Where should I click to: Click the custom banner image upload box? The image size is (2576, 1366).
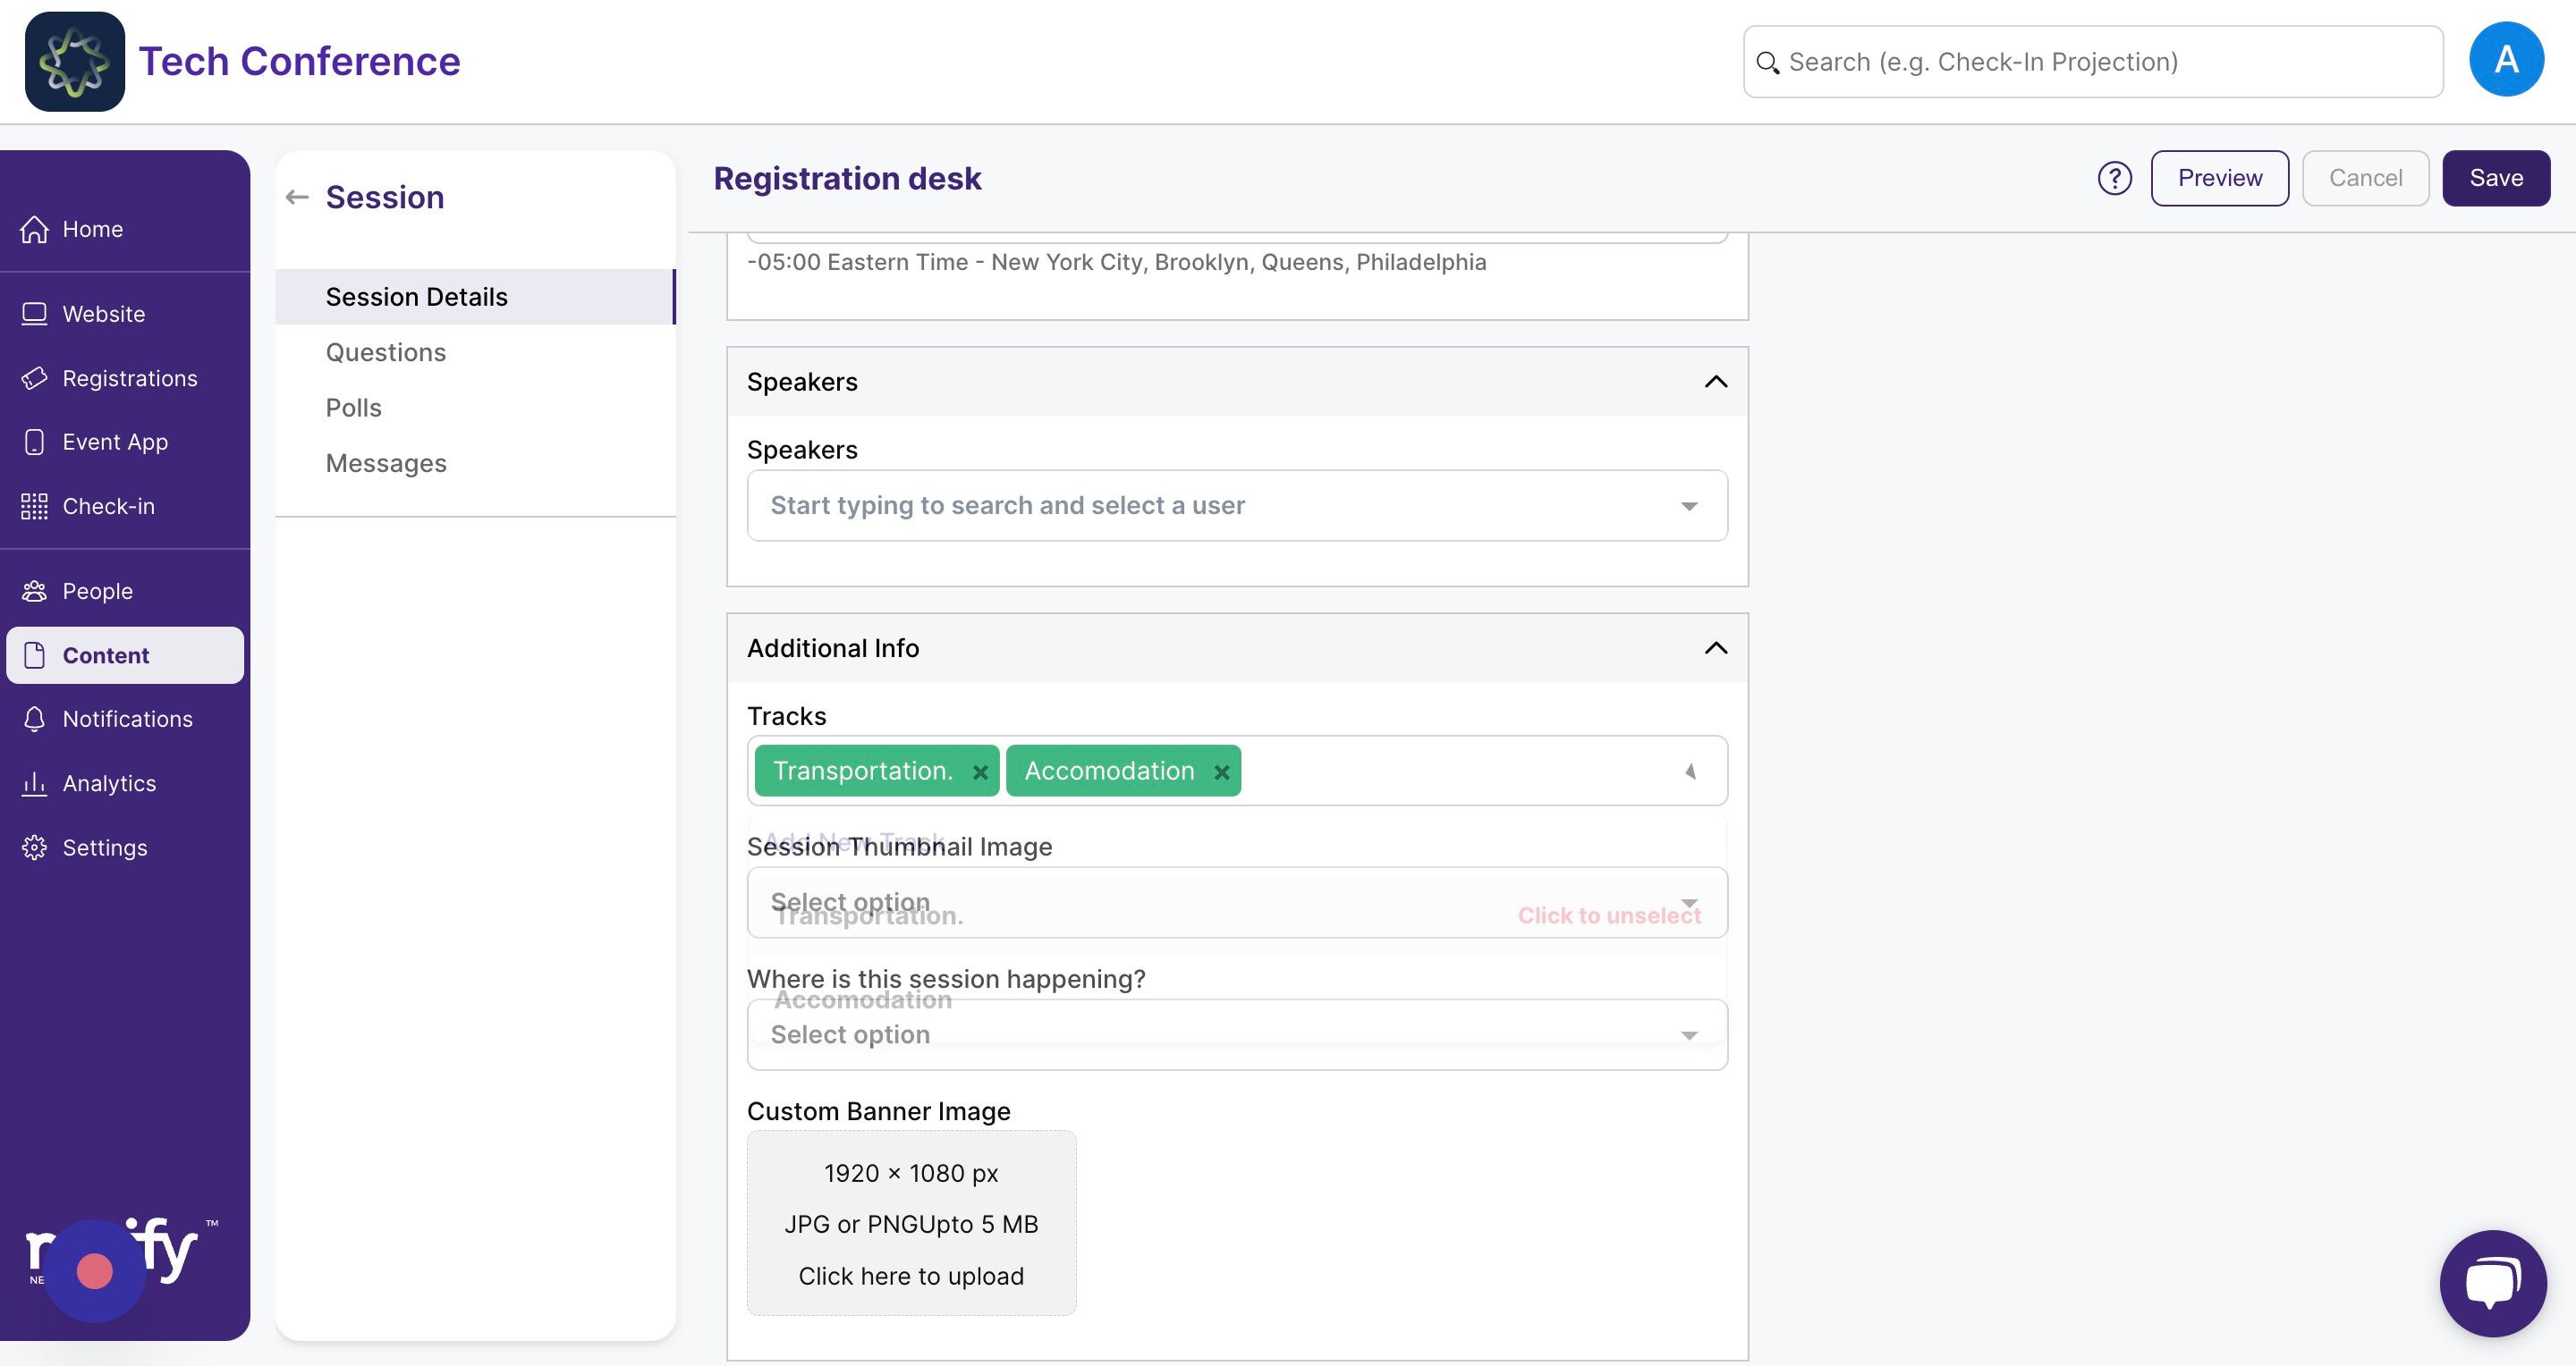click(x=911, y=1223)
